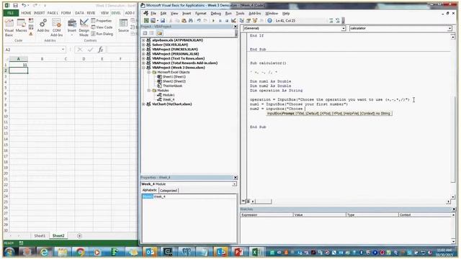
Task: Open the Run menu in VBA editor
Action: 228,14
